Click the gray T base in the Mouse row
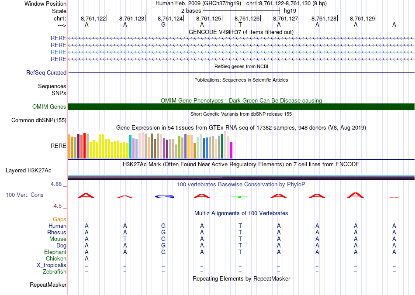 tap(125, 239)
